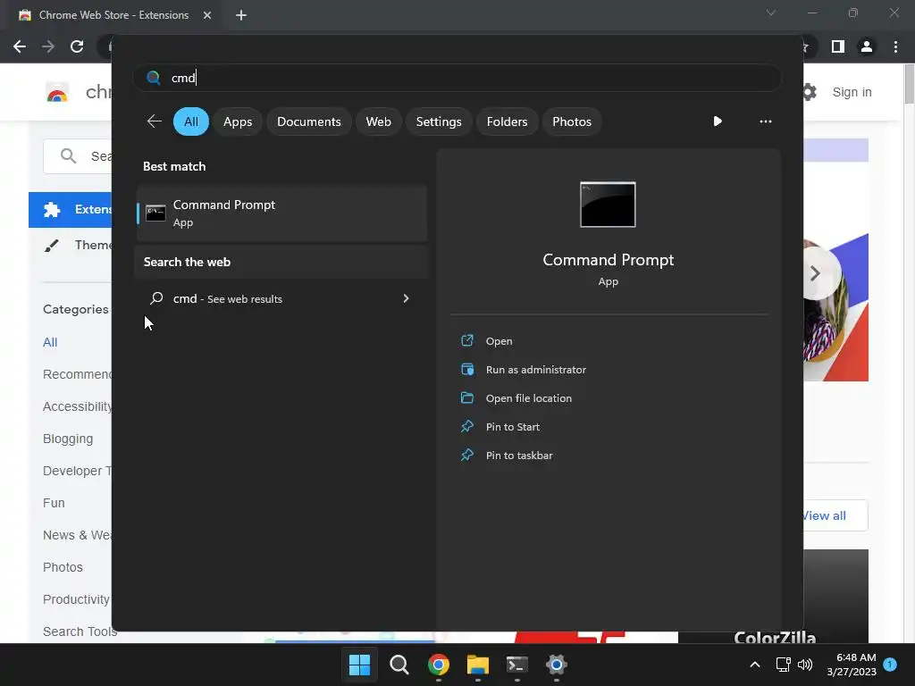Open Chrome's three-dot menu
915x686 pixels.
(x=895, y=46)
